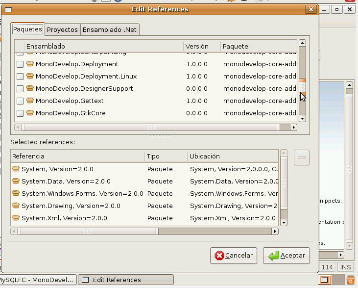
Task: Open the Ensamblado .Net tab
Action: [110, 30]
